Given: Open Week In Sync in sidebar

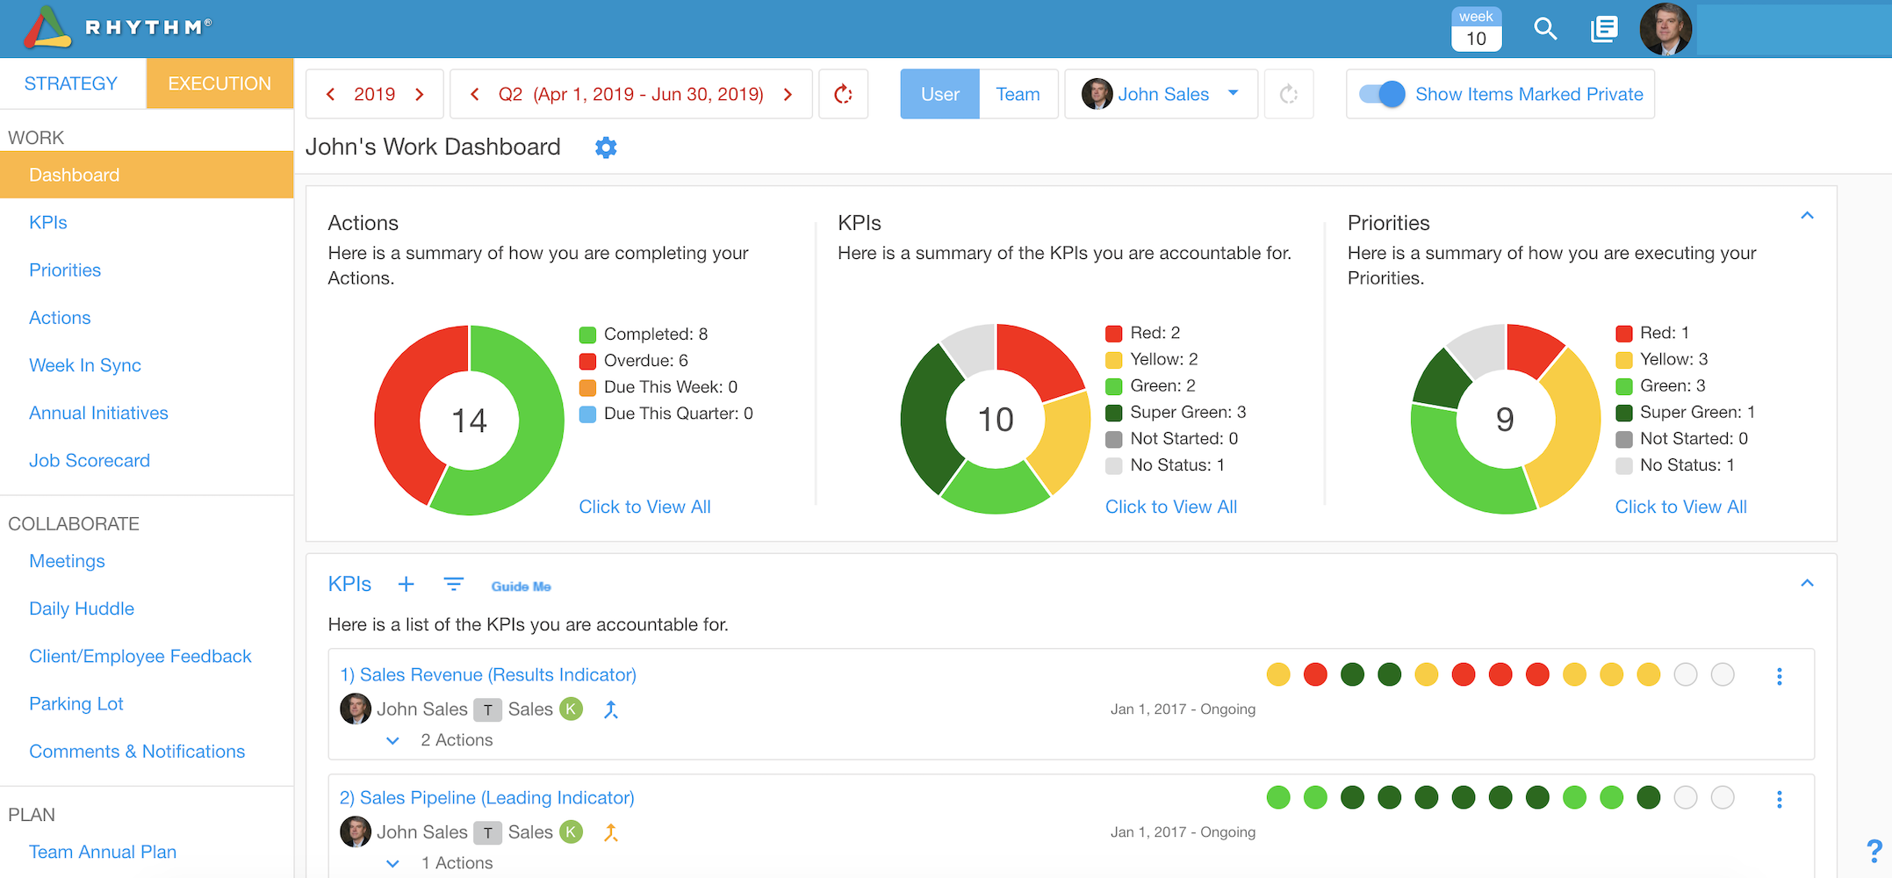Looking at the screenshot, I should pos(85,365).
